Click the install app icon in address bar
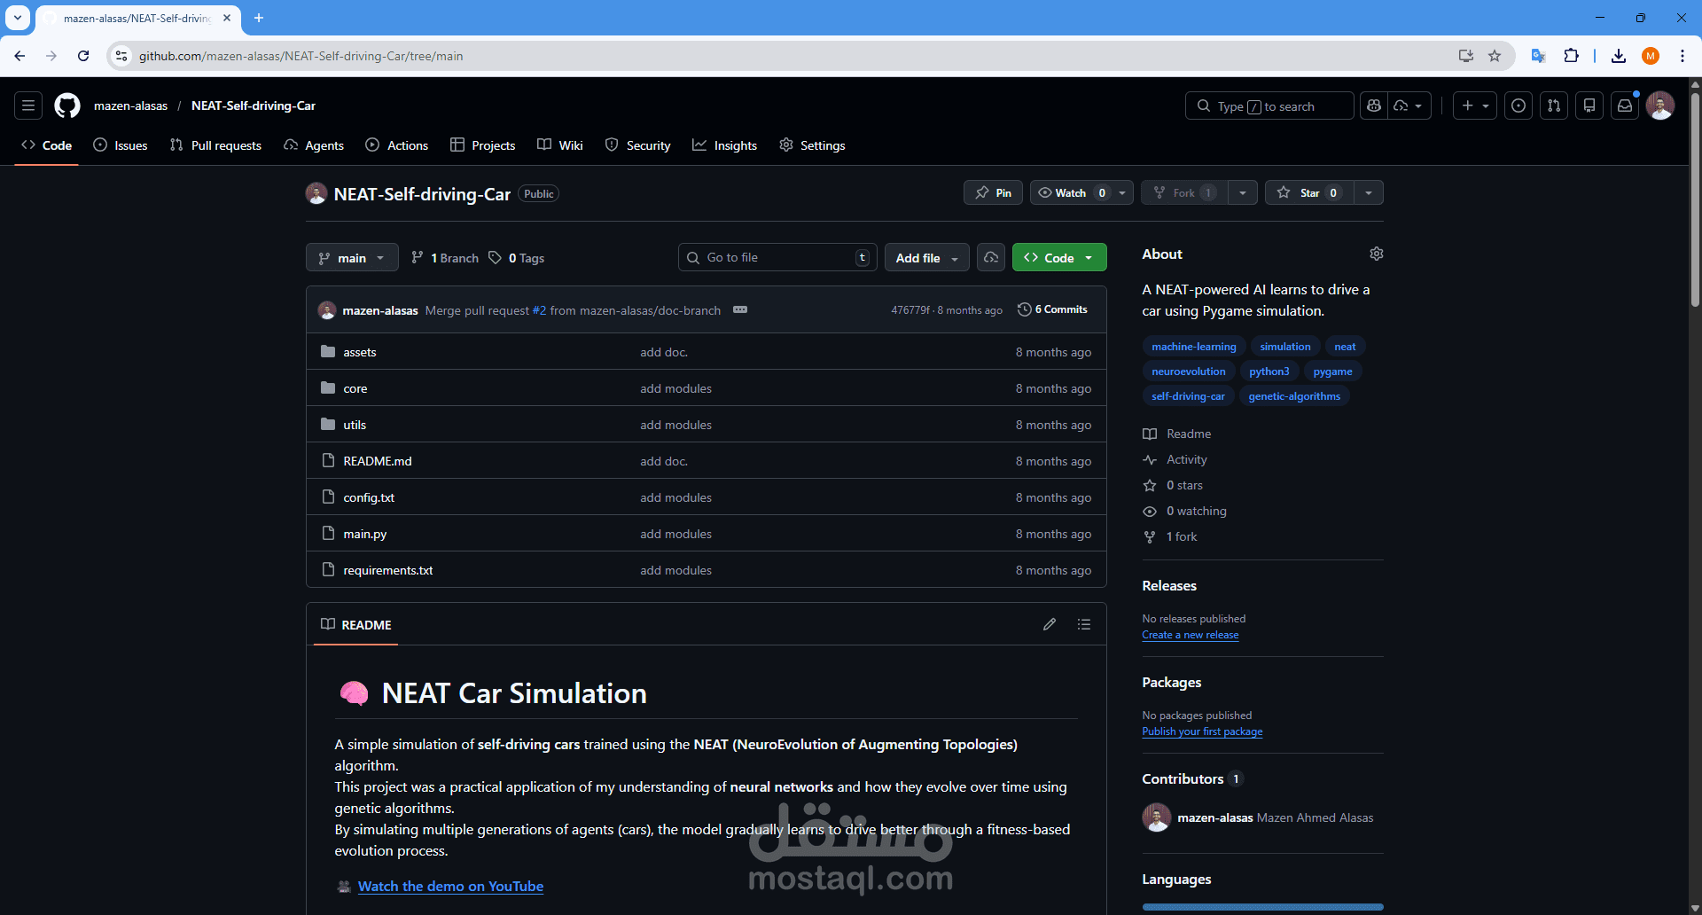Viewport: 1702px width, 915px height. pyautogui.click(x=1466, y=56)
